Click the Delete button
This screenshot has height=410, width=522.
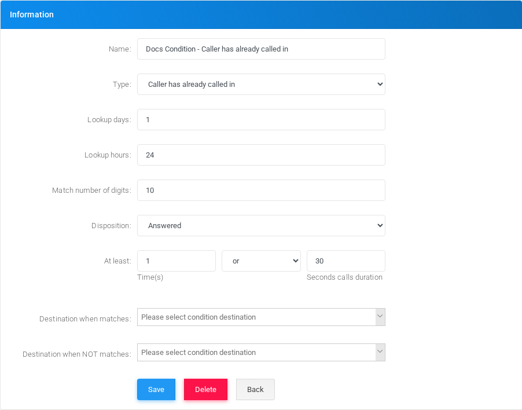click(206, 389)
